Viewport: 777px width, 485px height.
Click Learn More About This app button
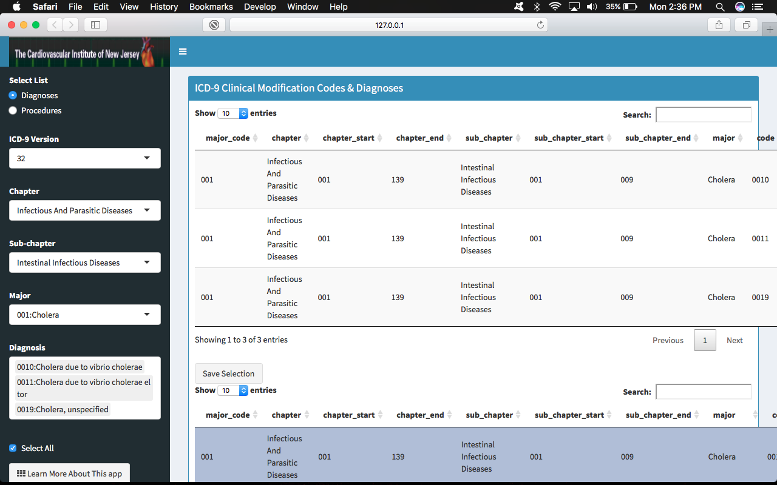(69, 473)
